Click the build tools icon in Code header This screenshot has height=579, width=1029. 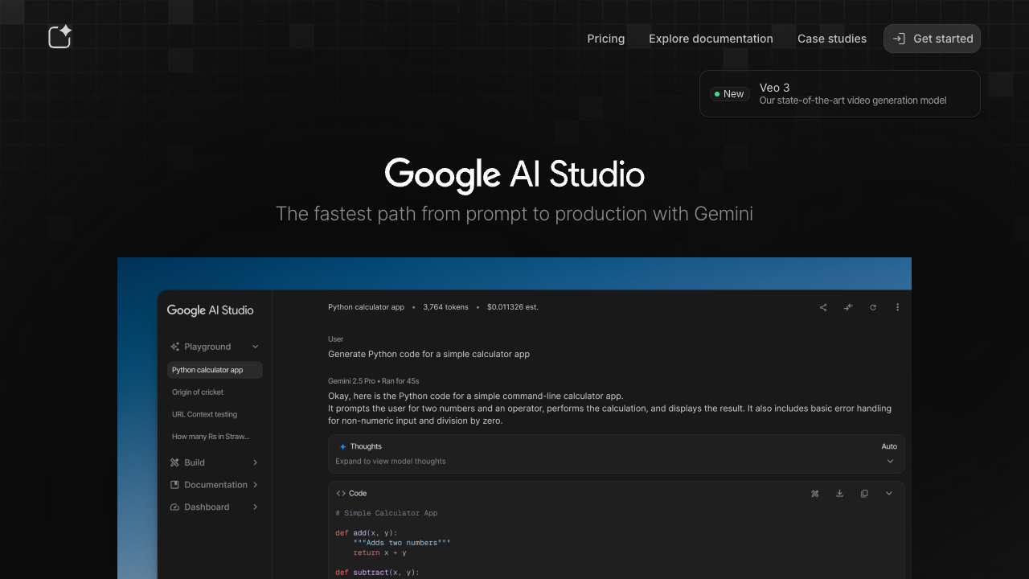[x=815, y=494]
